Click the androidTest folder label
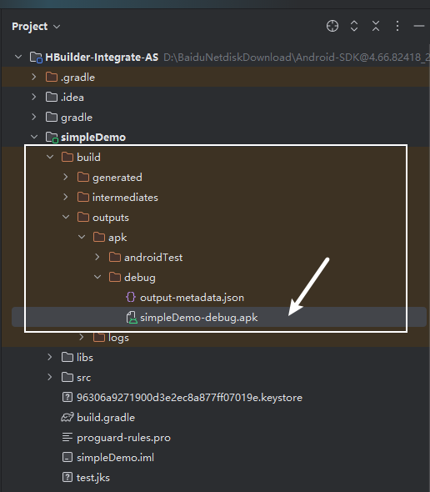This screenshot has width=430, height=492. pos(153,258)
